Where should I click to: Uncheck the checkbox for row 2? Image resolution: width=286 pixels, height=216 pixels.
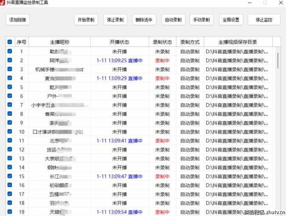click(x=10, y=60)
